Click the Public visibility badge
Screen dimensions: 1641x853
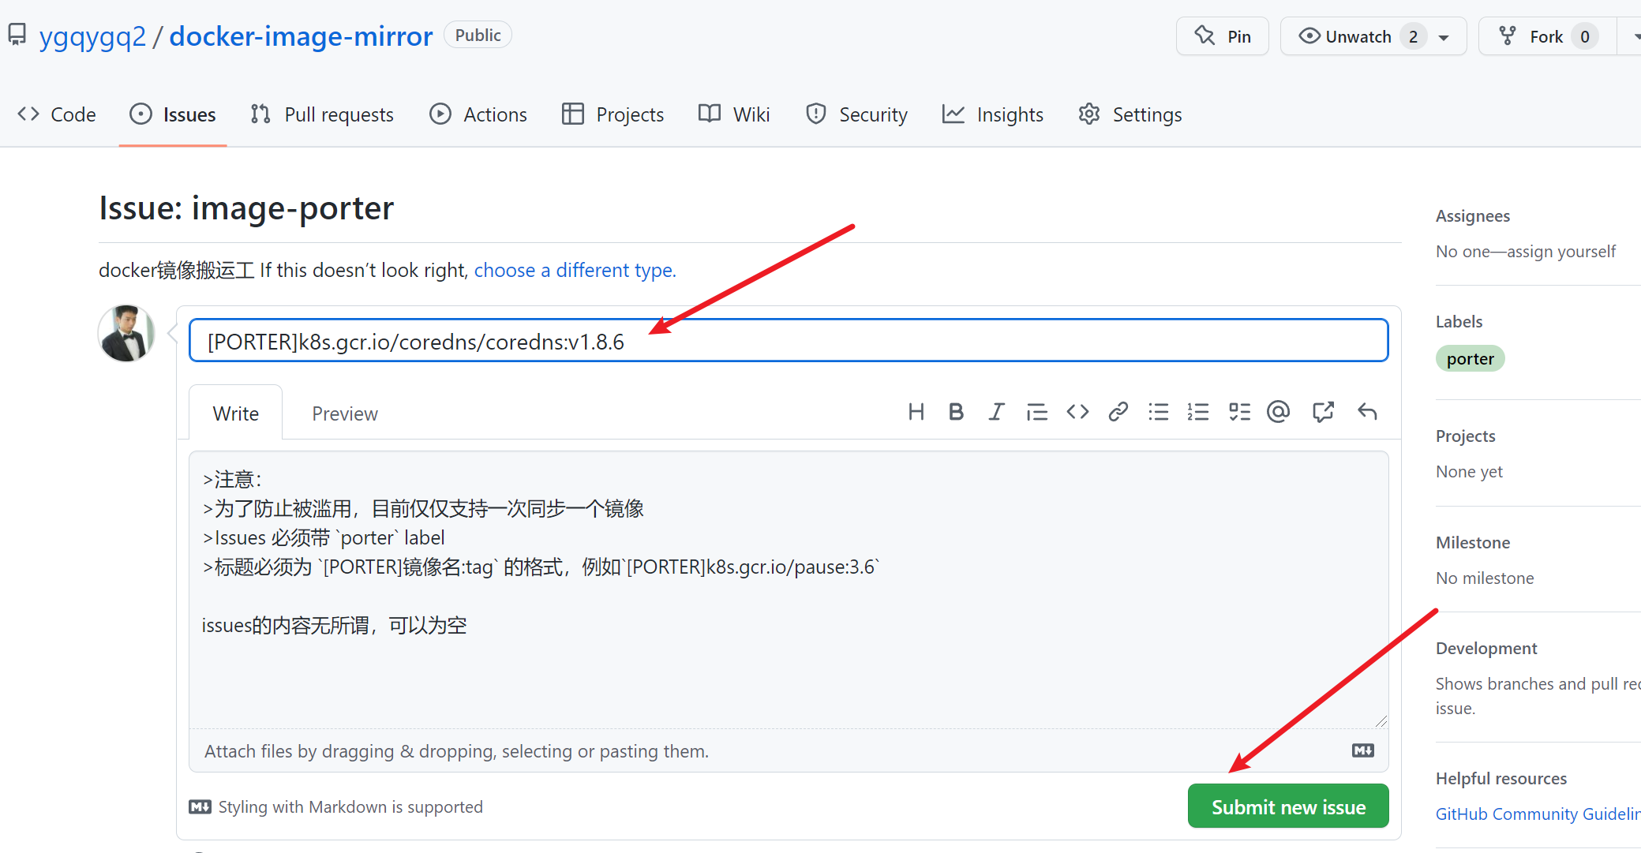click(478, 36)
